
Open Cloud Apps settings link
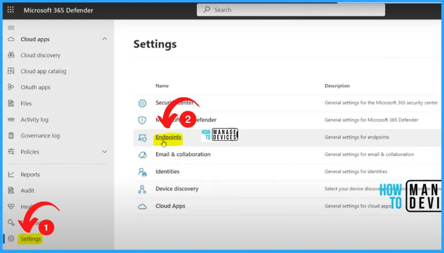pos(170,206)
